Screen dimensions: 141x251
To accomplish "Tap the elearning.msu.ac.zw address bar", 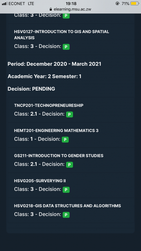I will pos(70,9).
